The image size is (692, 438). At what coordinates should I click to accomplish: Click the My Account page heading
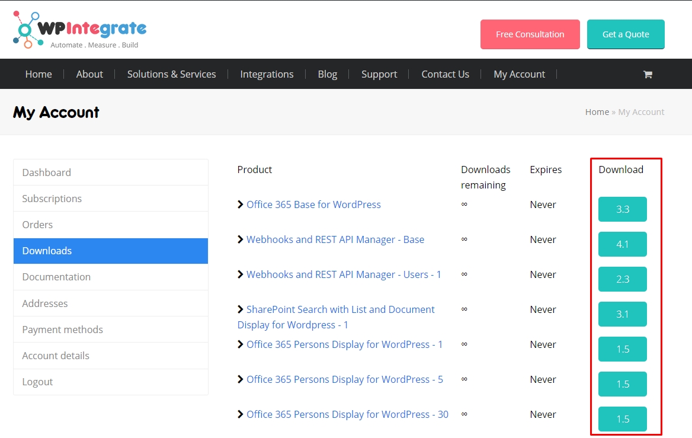pos(56,112)
